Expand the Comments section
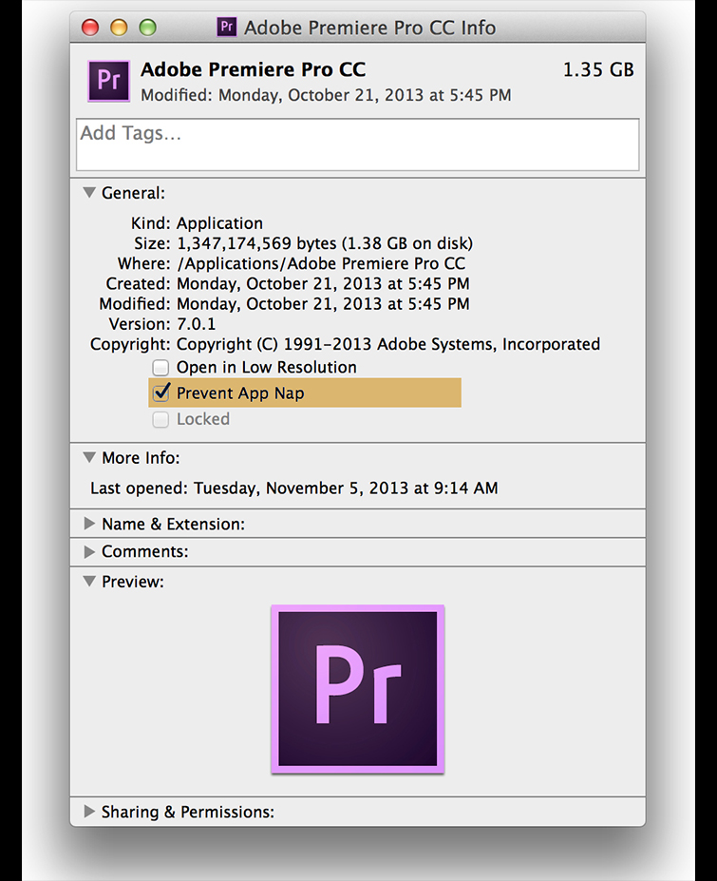 click(x=89, y=551)
